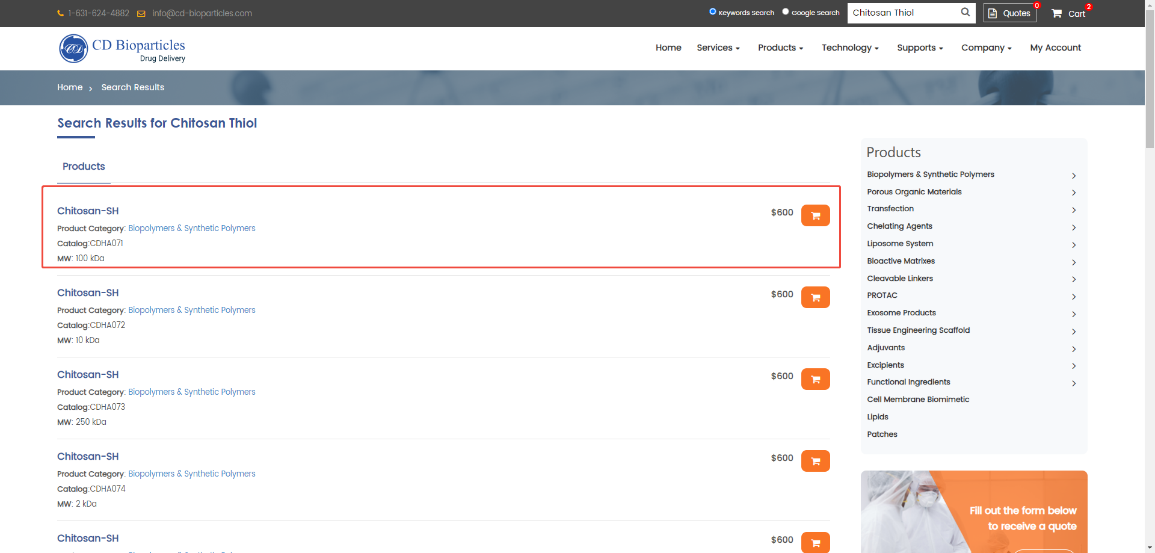The width and height of the screenshot is (1155, 553).
Task: Open the Quotes document icon button
Action: [x=1009, y=13]
